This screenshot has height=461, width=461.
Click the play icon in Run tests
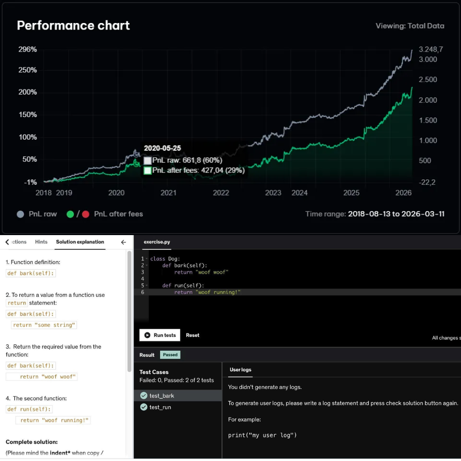pyautogui.click(x=148, y=335)
